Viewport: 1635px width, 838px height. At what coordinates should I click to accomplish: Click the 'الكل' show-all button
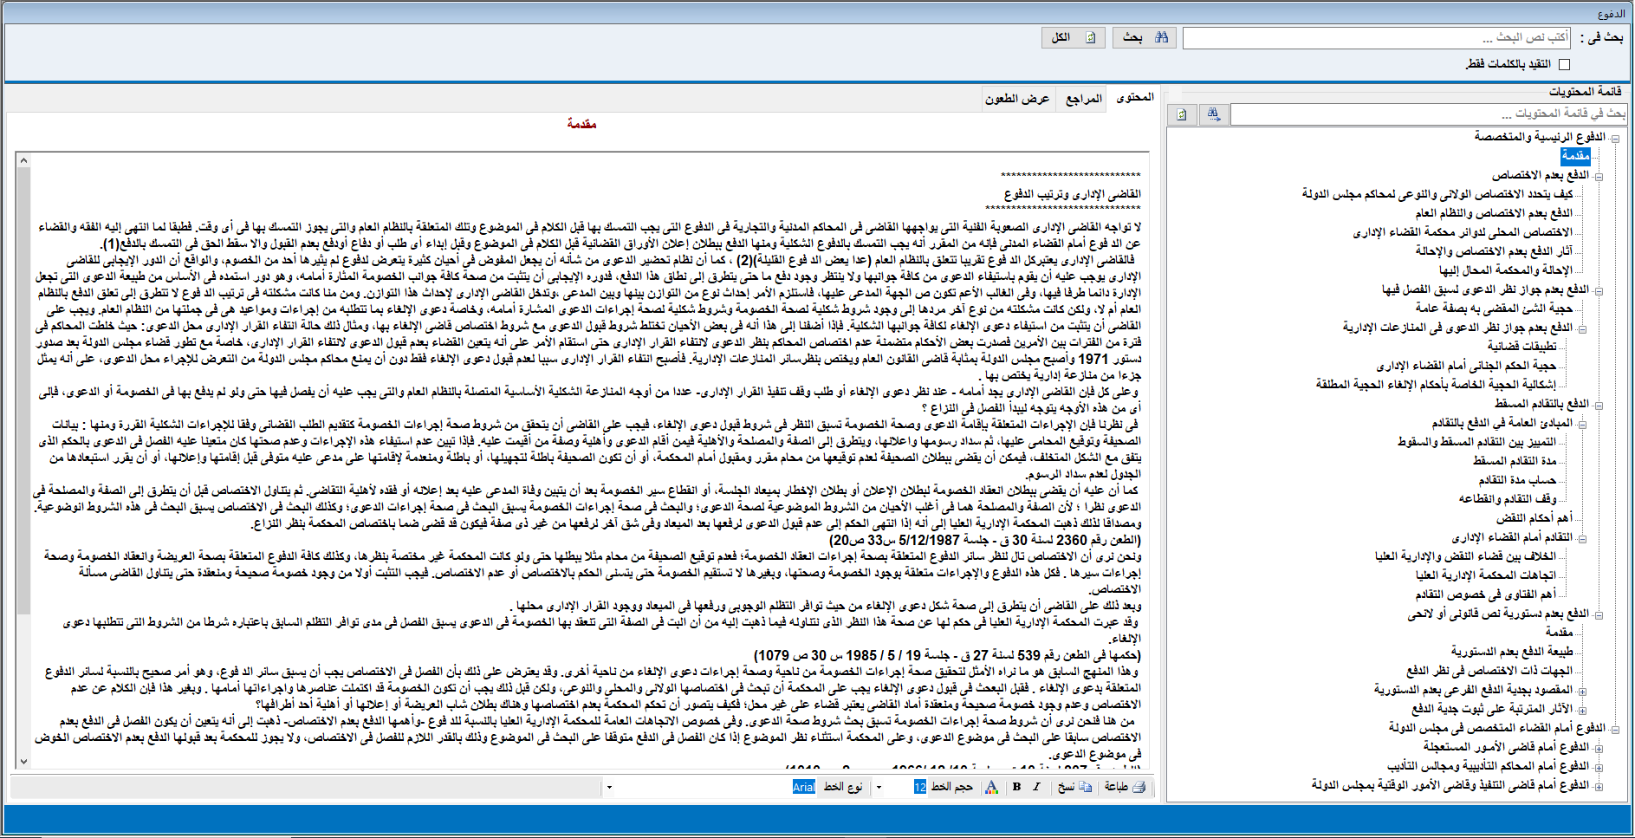1074,37
